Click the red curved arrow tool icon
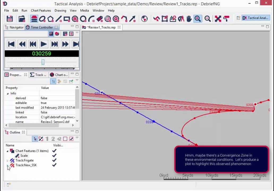 [x=124, y=19]
